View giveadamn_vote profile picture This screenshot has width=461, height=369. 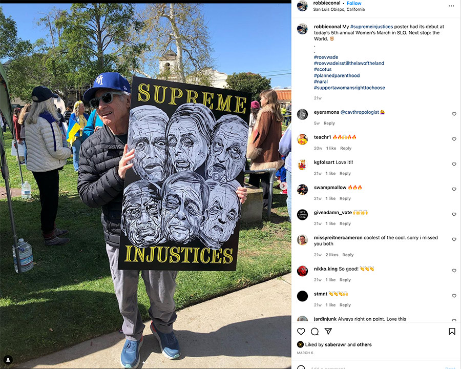click(302, 215)
